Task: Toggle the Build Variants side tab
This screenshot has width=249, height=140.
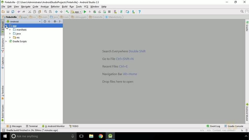Action: point(2,113)
